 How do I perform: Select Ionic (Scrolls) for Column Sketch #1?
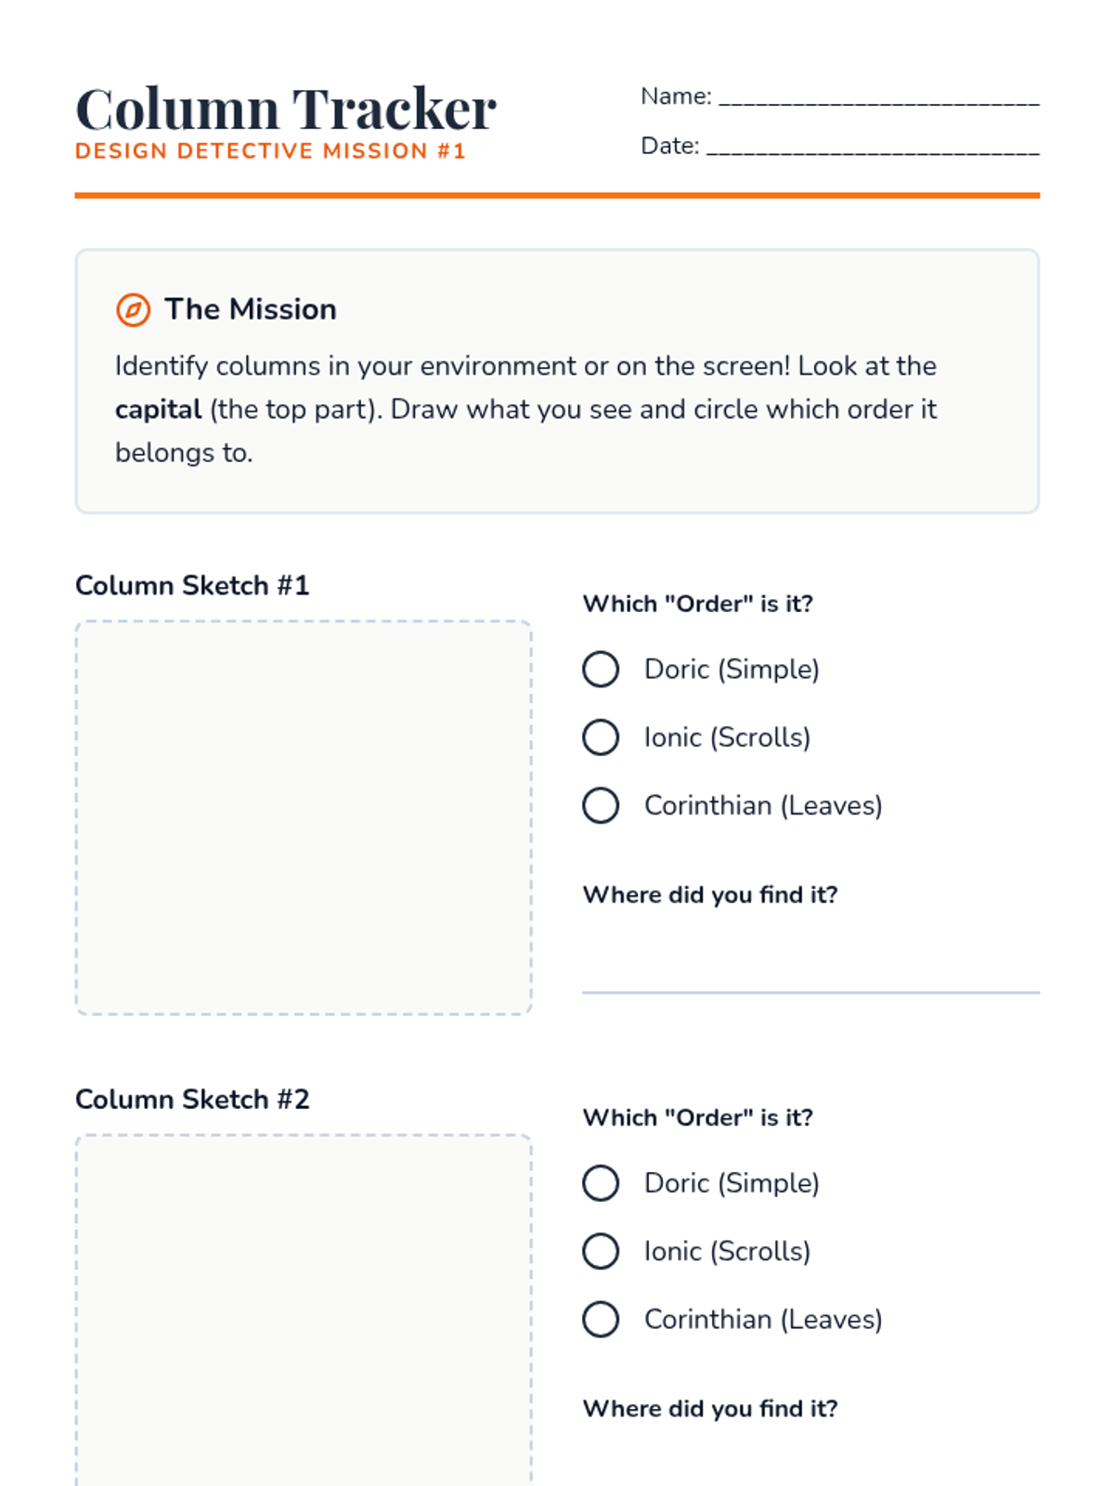click(601, 737)
